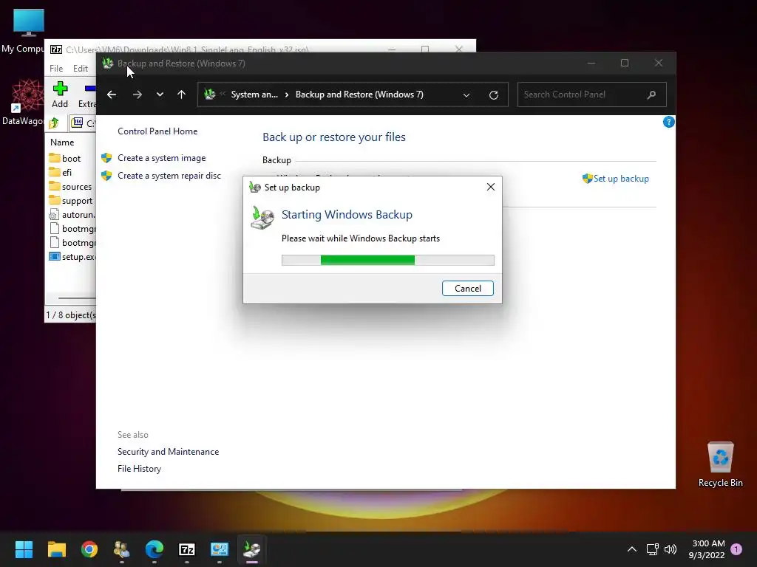Viewport: 757px width, 567px height.
Task: Click the Windows Backup progress bar
Action: [387, 261]
